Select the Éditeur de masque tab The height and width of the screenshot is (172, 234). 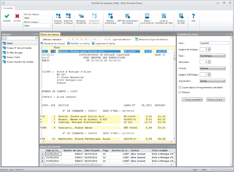coord(50,34)
